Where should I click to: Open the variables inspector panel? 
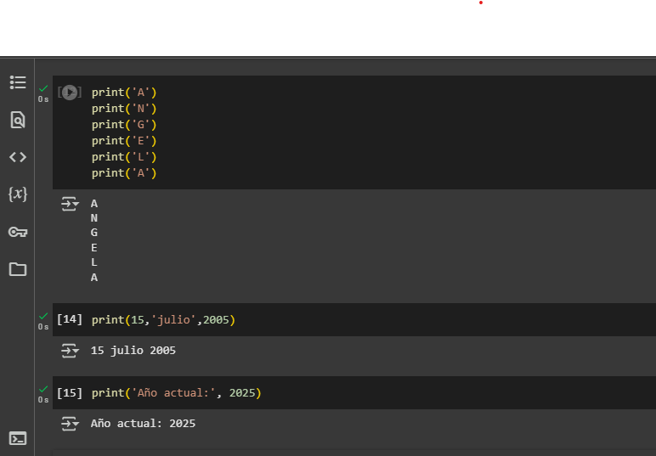coord(18,194)
